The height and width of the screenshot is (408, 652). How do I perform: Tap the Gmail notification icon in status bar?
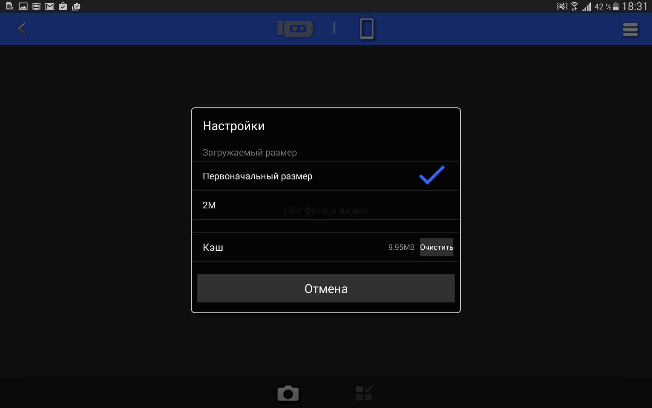pyautogui.click(x=50, y=6)
